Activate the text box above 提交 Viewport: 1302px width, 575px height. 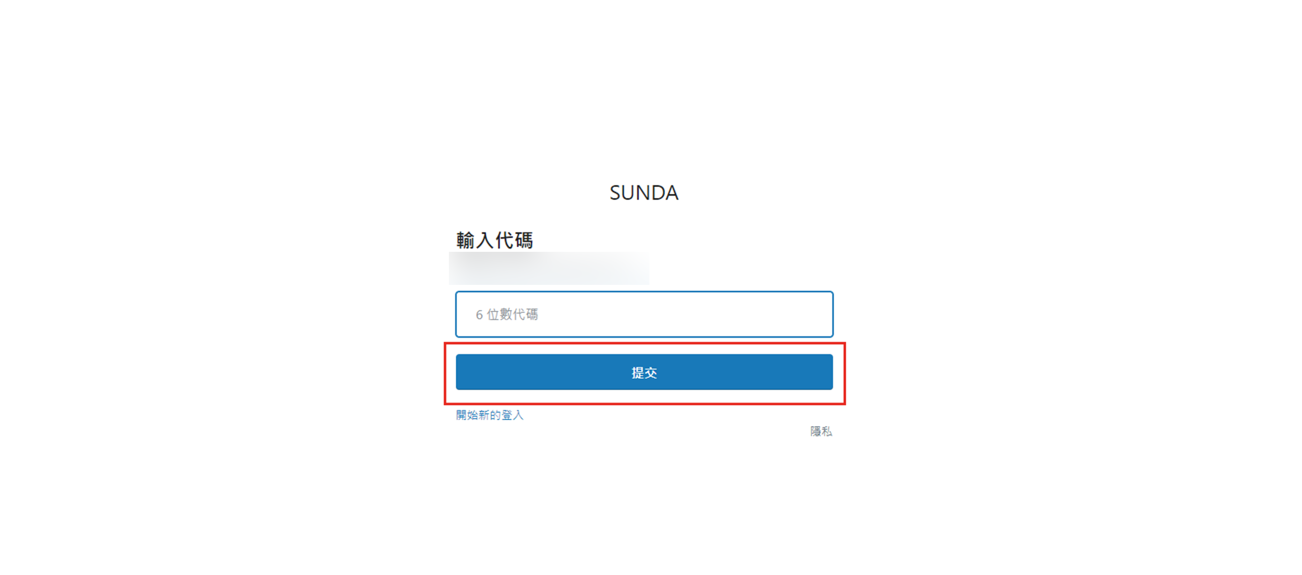[x=644, y=314]
